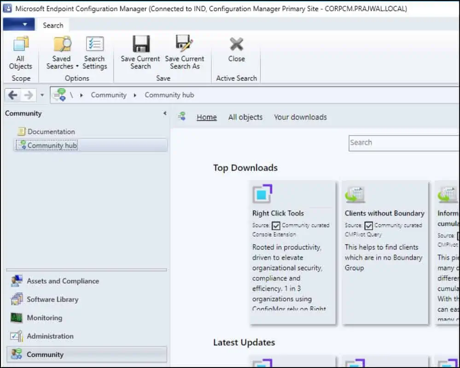Open the Right Click Tools card icon

pos(262,193)
